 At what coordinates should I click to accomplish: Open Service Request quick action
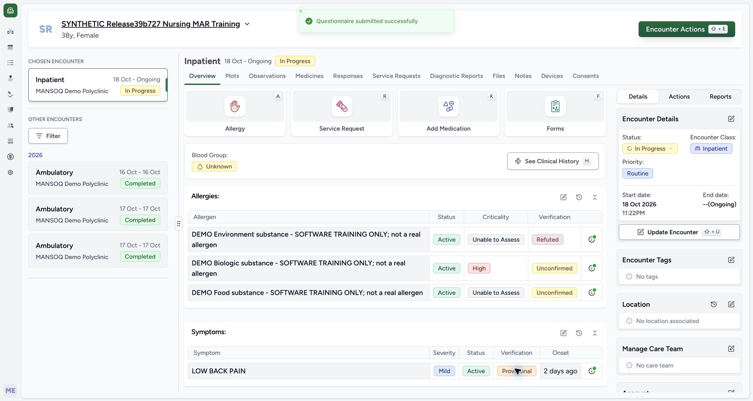coord(342,113)
